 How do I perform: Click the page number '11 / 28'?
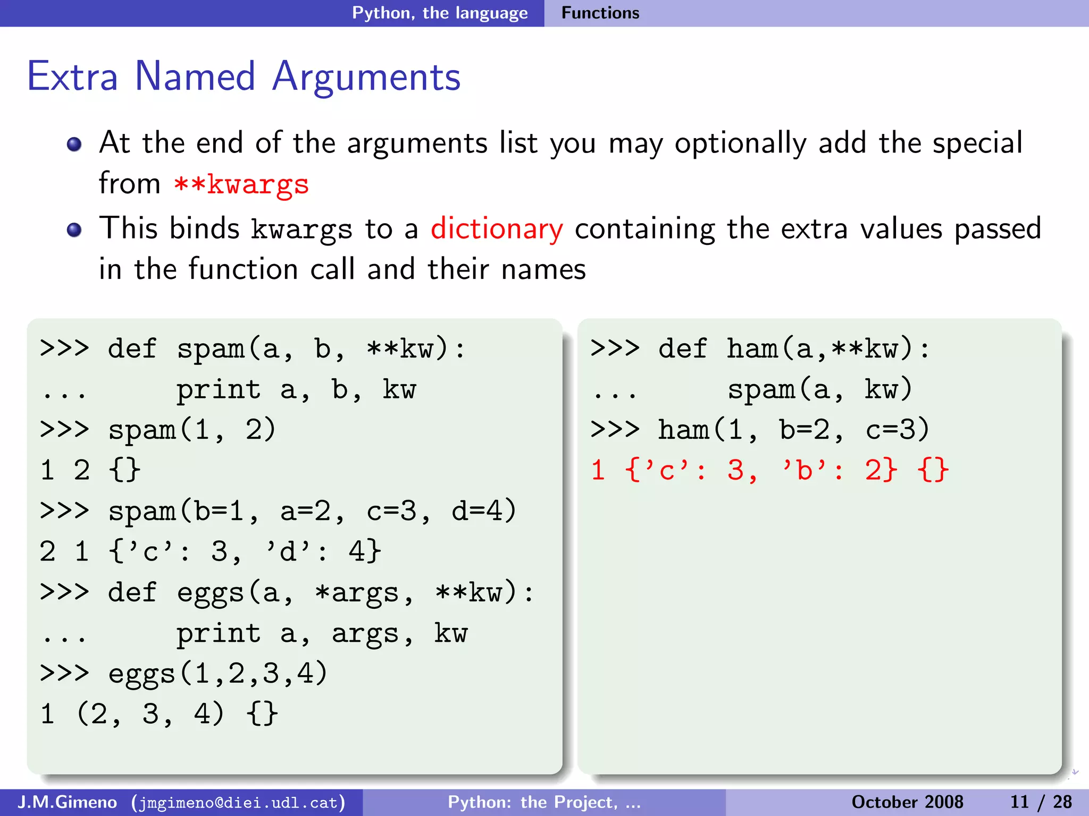tap(1041, 802)
